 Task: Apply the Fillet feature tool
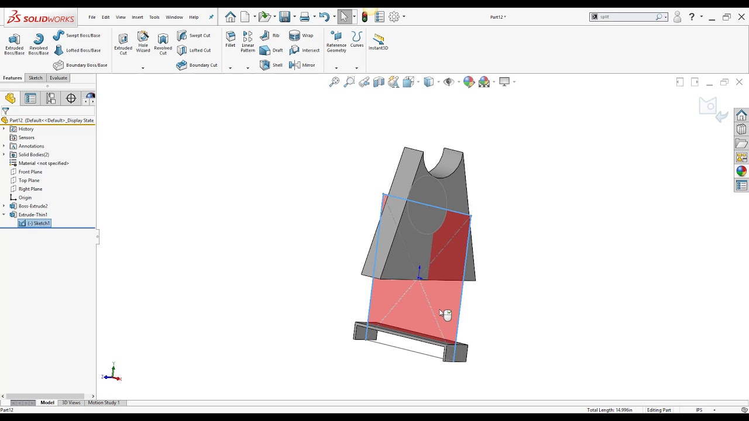click(x=230, y=39)
